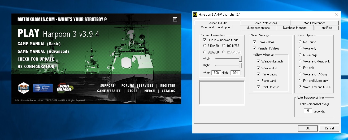Click the H3 icon in title bar
This screenshot has height=140, width=348.
[x=195, y=15]
